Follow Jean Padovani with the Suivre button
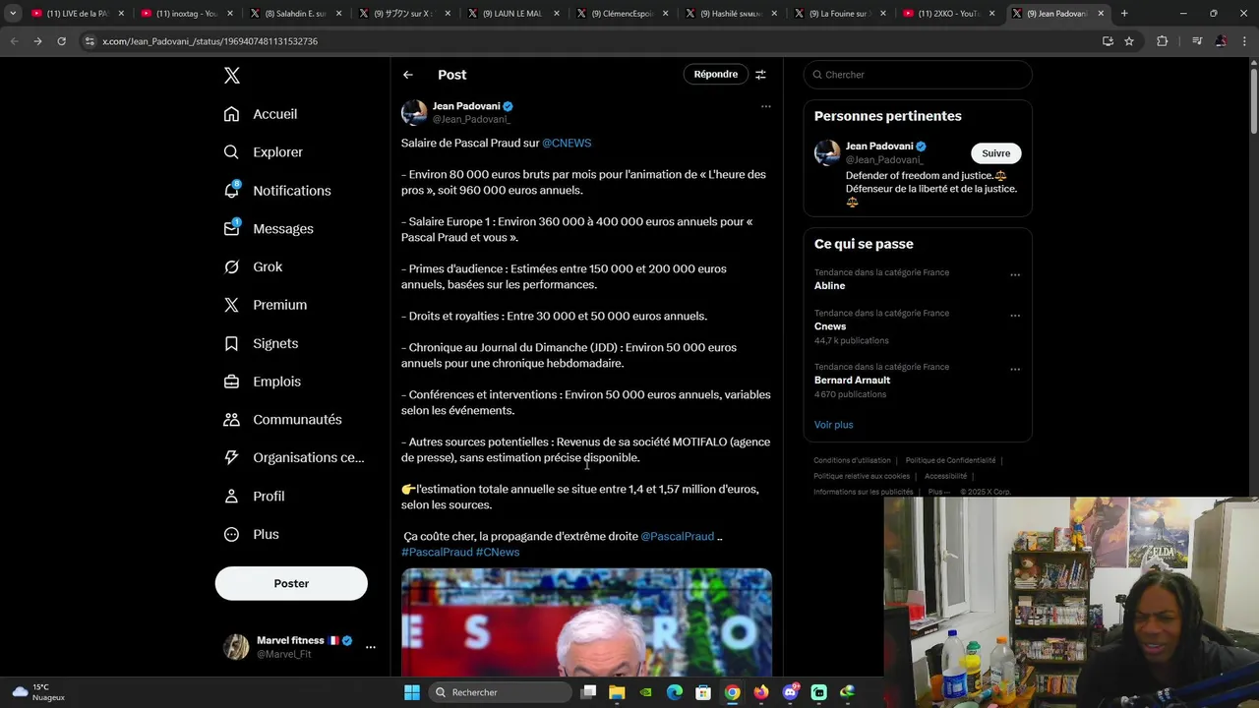Viewport: 1259px width, 708px height. coord(995,153)
